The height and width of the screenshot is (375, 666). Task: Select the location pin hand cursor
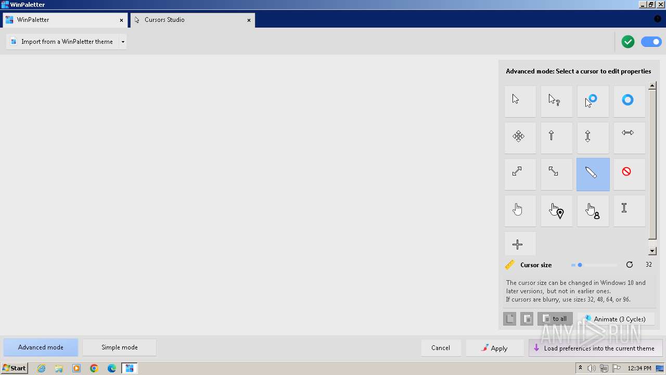(x=556, y=211)
